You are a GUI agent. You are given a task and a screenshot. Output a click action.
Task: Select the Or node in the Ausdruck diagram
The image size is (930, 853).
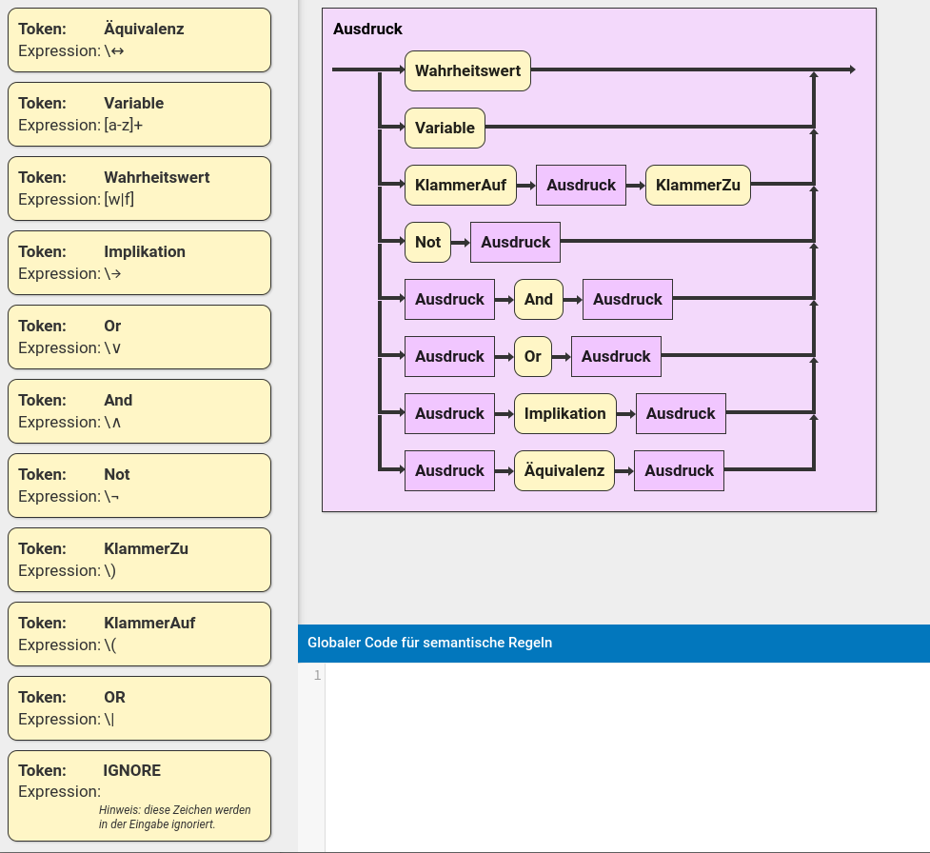click(x=533, y=356)
